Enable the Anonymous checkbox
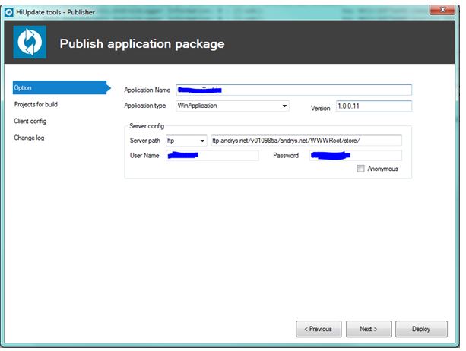 click(x=360, y=169)
